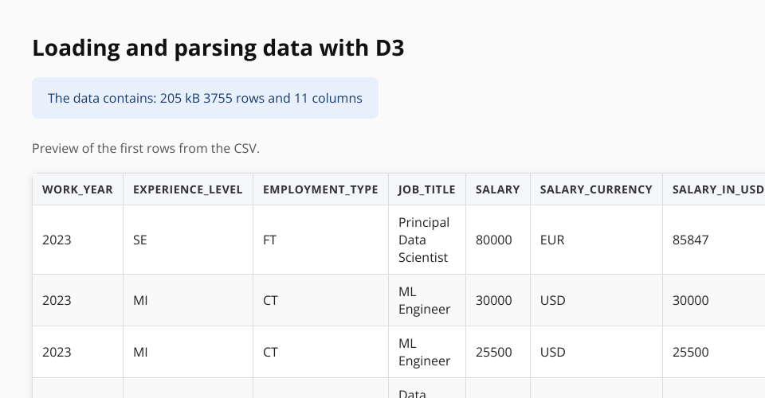Select the 30000 value in the SALARY_IN_USD column
Viewport: 765px width, 398px height.
[x=691, y=300]
